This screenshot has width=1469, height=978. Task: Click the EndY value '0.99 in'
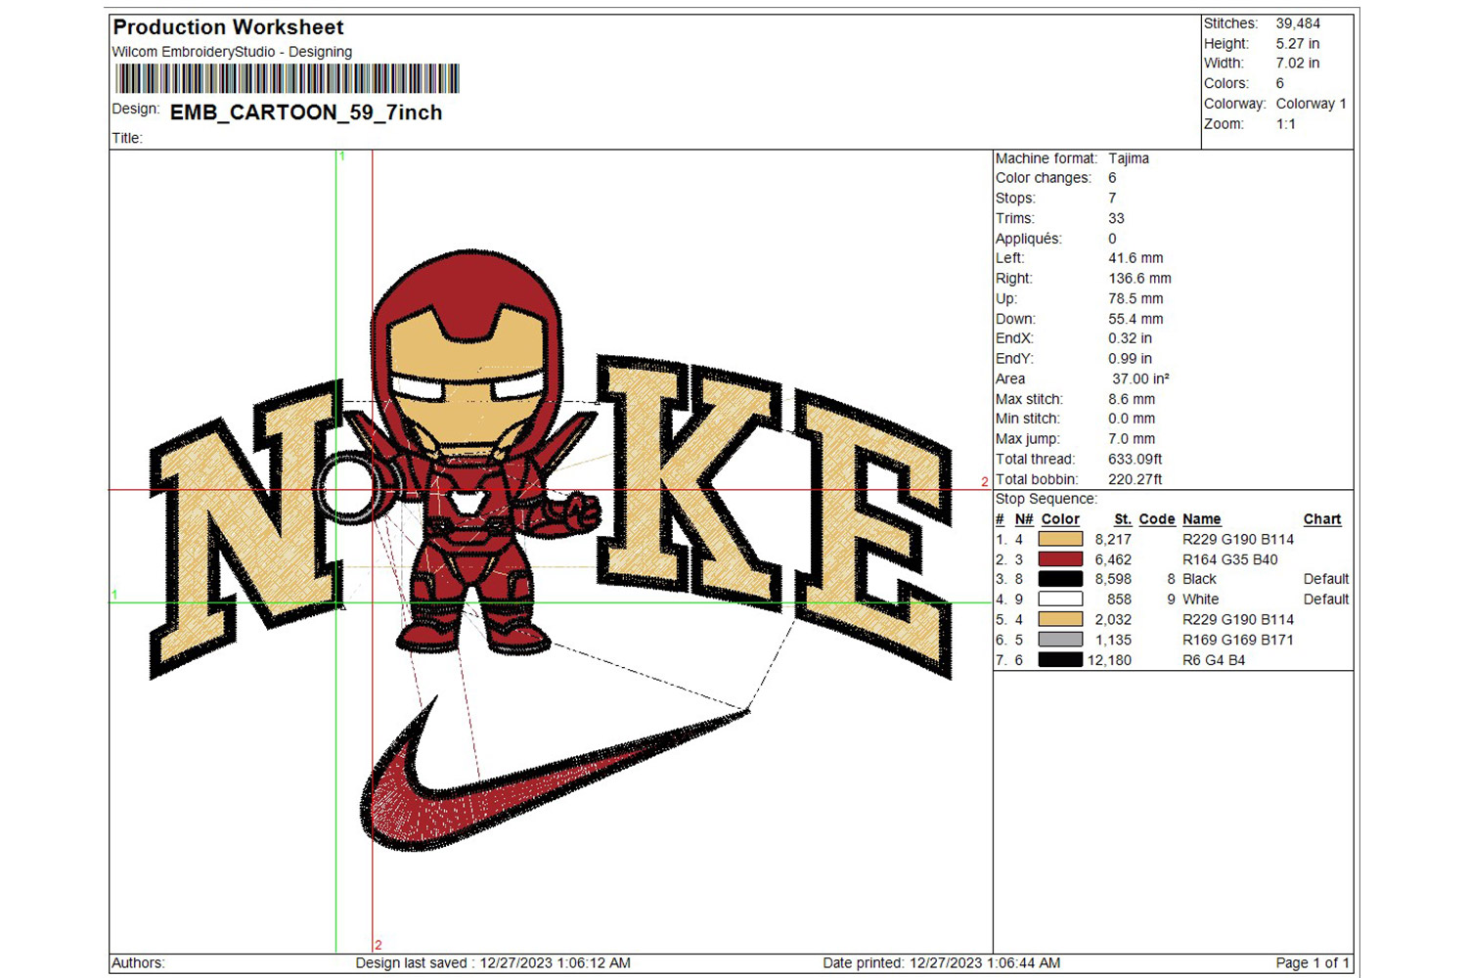coord(1131,359)
